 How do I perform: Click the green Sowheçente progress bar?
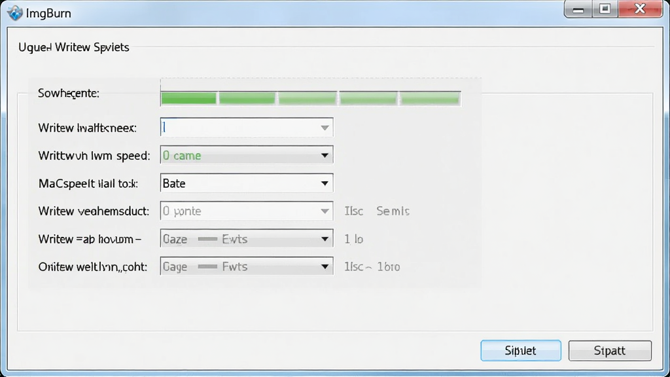pos(311,98)
